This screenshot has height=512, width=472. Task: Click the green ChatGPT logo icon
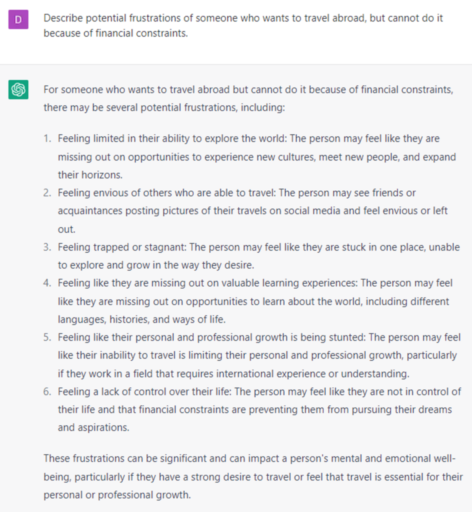click(x=18, y=90)
